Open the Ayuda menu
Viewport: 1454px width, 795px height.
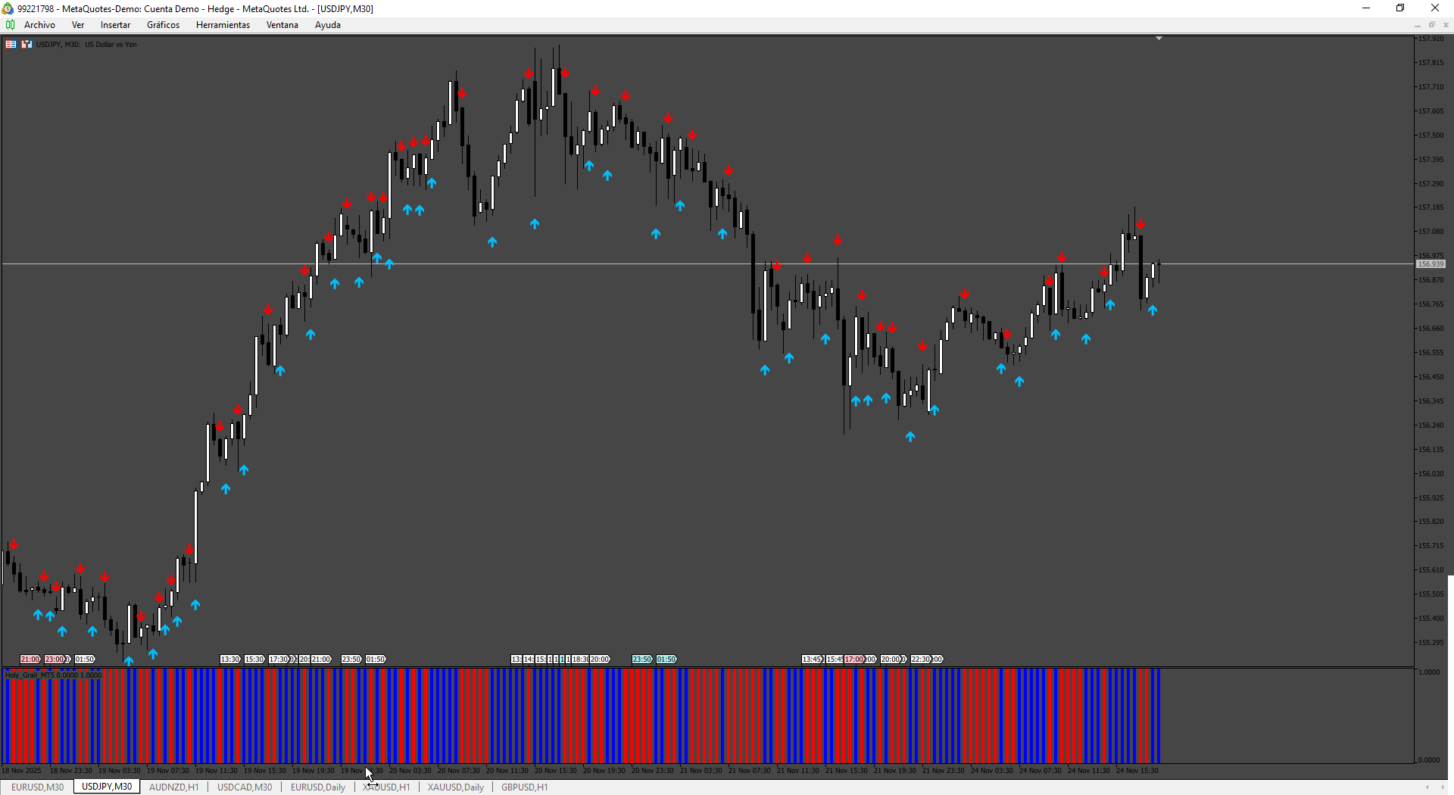click(327, 25)
